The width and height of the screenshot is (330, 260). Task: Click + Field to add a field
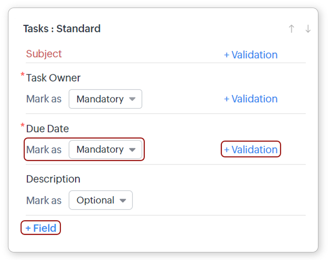click(40, 228)
